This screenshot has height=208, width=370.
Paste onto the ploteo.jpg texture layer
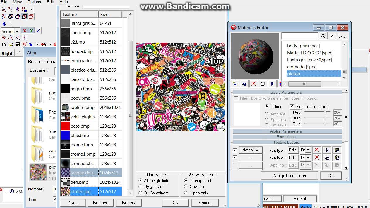tap(337, 150)
